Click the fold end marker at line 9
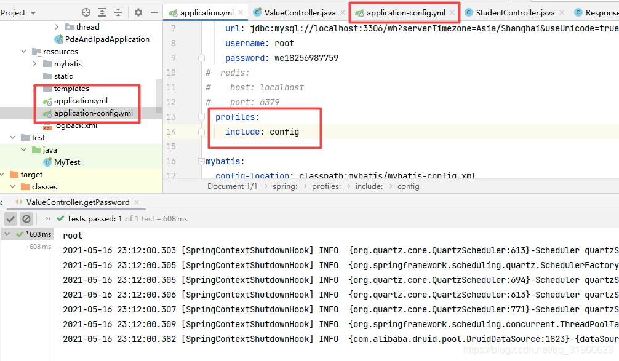 [201, 58]
